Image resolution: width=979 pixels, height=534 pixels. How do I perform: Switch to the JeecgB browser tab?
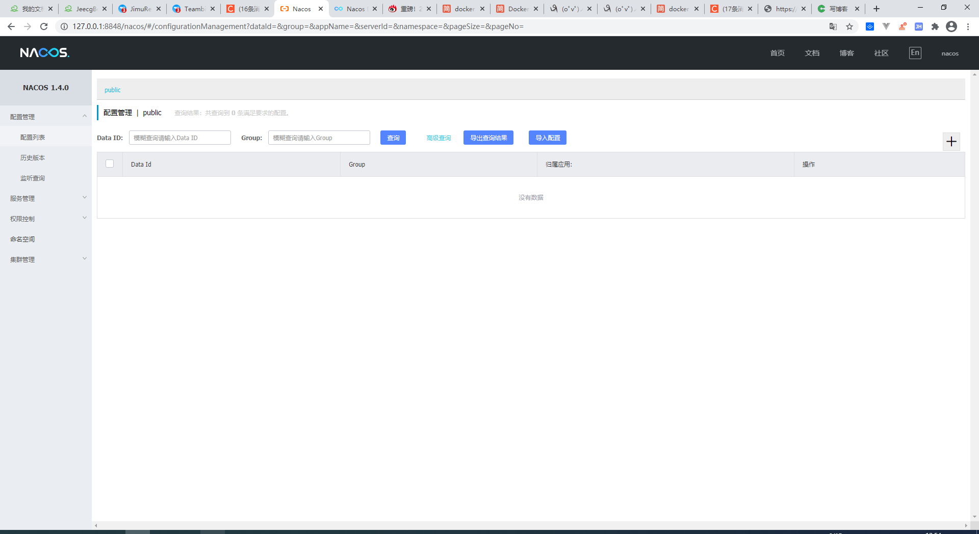[x=85, y=9]
